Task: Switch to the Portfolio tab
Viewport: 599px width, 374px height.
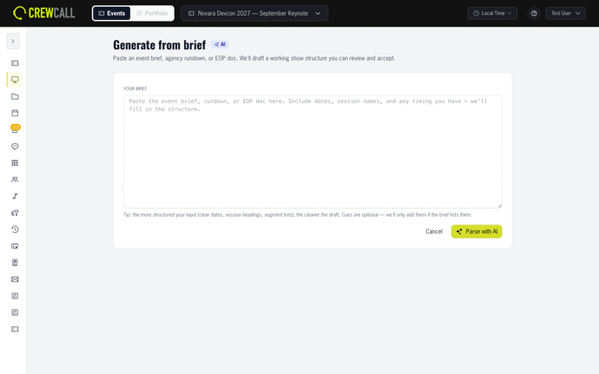Action: coord(152,13)
